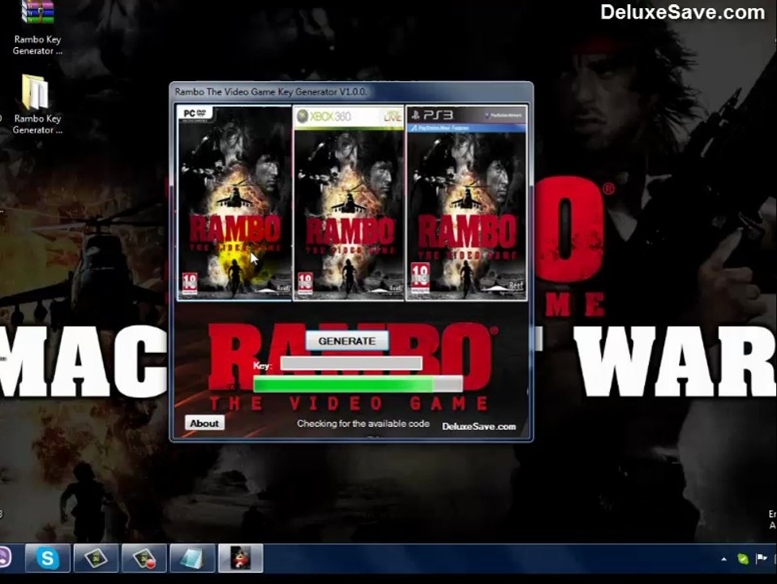Switch to the Rambo generator taskbar icon
777x584 pixels.
click(241, 558)
